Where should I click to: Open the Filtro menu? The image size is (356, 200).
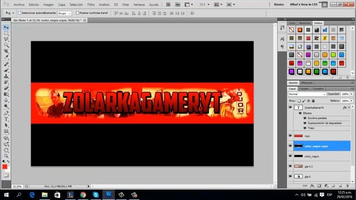(x=91, y=4)
